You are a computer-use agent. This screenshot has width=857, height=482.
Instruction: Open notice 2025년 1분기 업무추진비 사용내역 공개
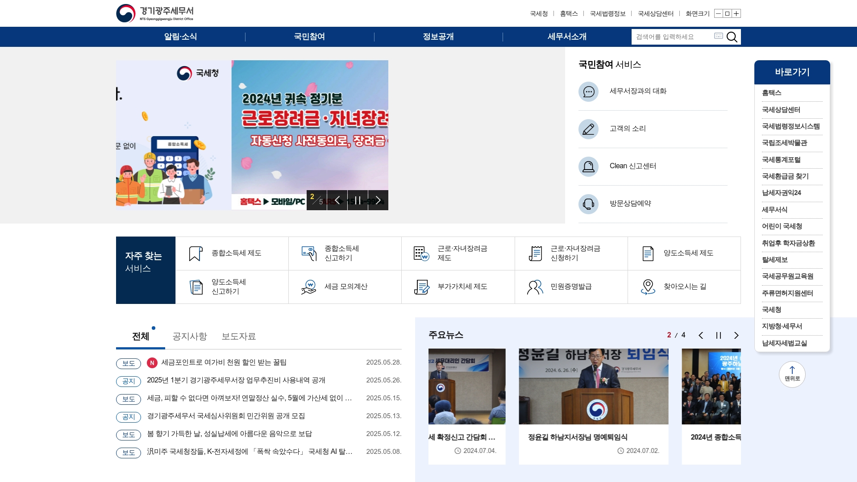click(x=236, y=381)
